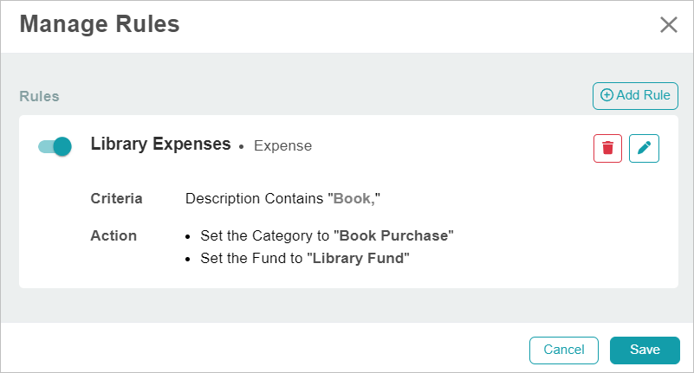Cancel the rule changes
Screen dimensions: 694x373
click(x=564, y=350)
